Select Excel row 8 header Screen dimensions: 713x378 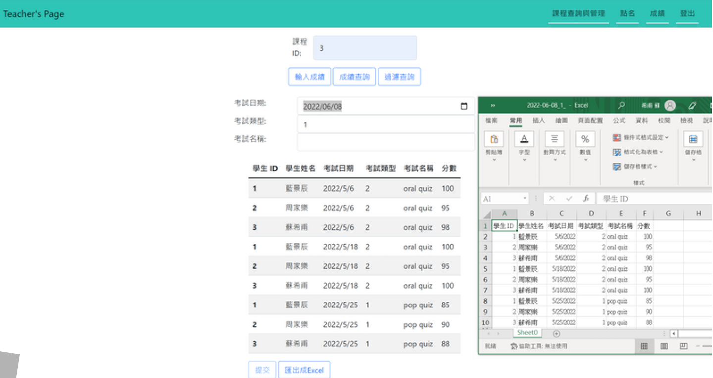[x=486, y=301]
